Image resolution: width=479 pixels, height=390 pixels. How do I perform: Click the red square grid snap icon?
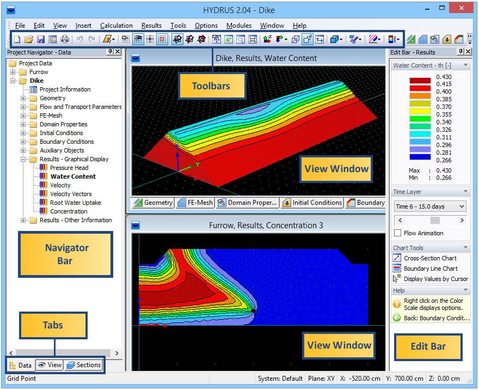click(162, 39)
